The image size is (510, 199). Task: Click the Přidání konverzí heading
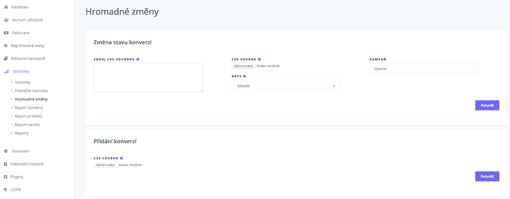tap(115, 141)
